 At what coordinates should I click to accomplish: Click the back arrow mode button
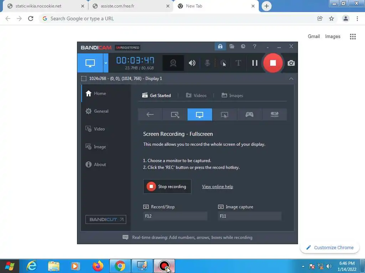pos(150,114)
